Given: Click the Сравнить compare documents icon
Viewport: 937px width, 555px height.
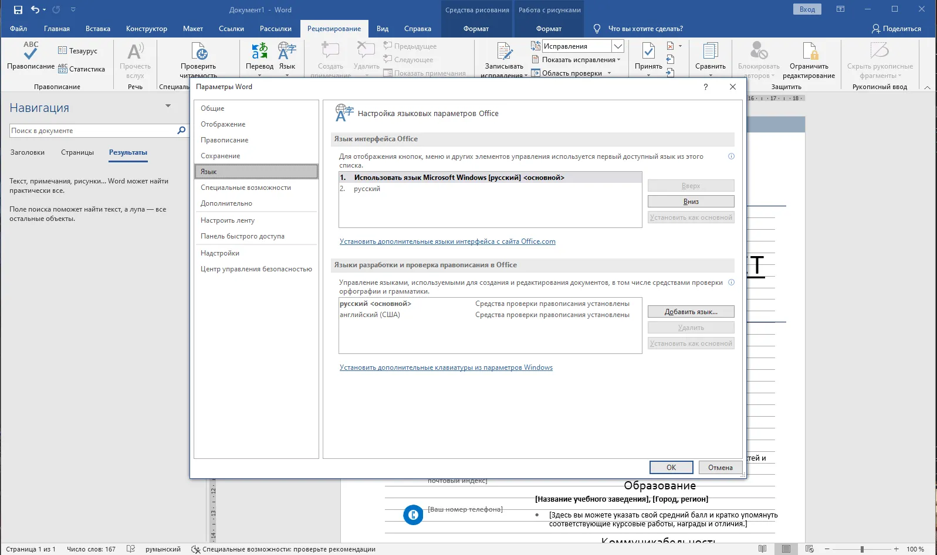Looking at the screenshot, I should 710,53.
